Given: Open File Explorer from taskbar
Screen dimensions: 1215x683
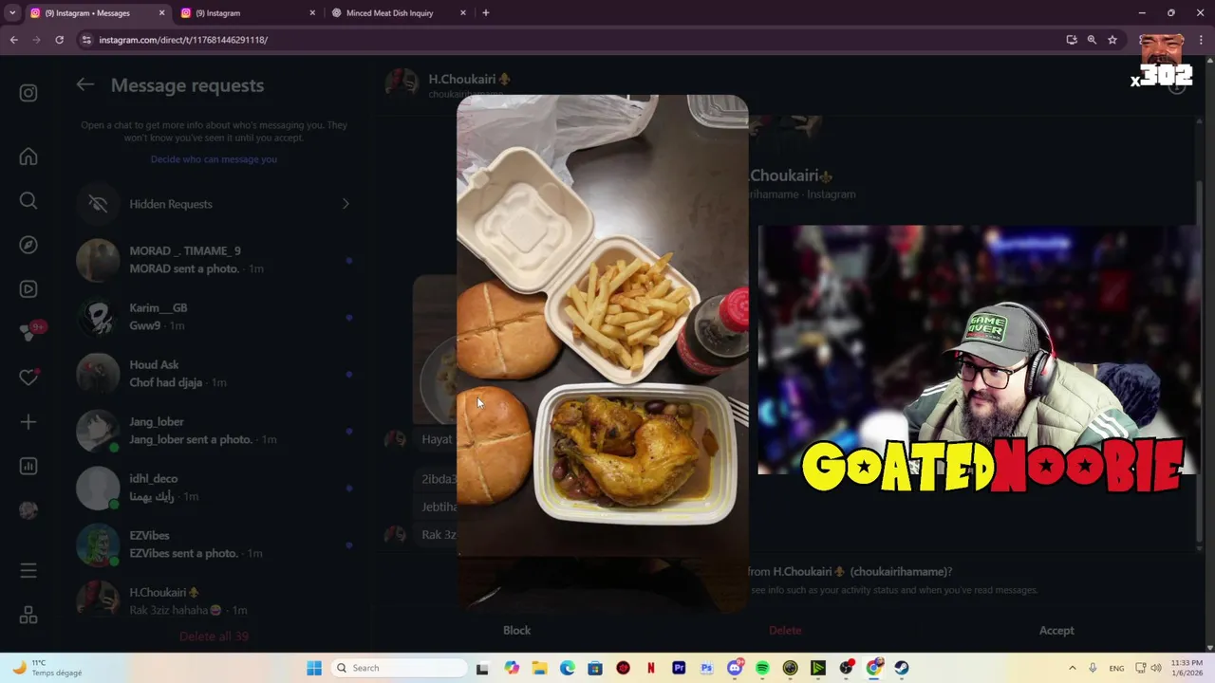Looking at the screenshot, I should pos(539,668).
